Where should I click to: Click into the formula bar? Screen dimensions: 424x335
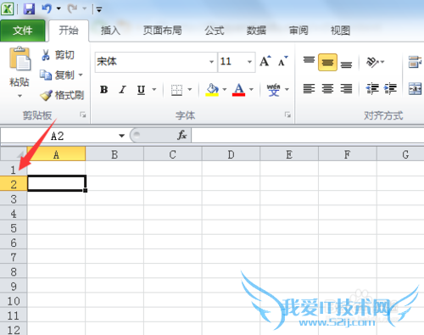(308, 136)
